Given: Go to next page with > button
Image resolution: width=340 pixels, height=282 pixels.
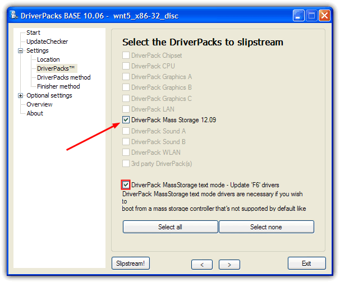Looking at the screenshot, I should pyautogui.click(x=229, y=265).
